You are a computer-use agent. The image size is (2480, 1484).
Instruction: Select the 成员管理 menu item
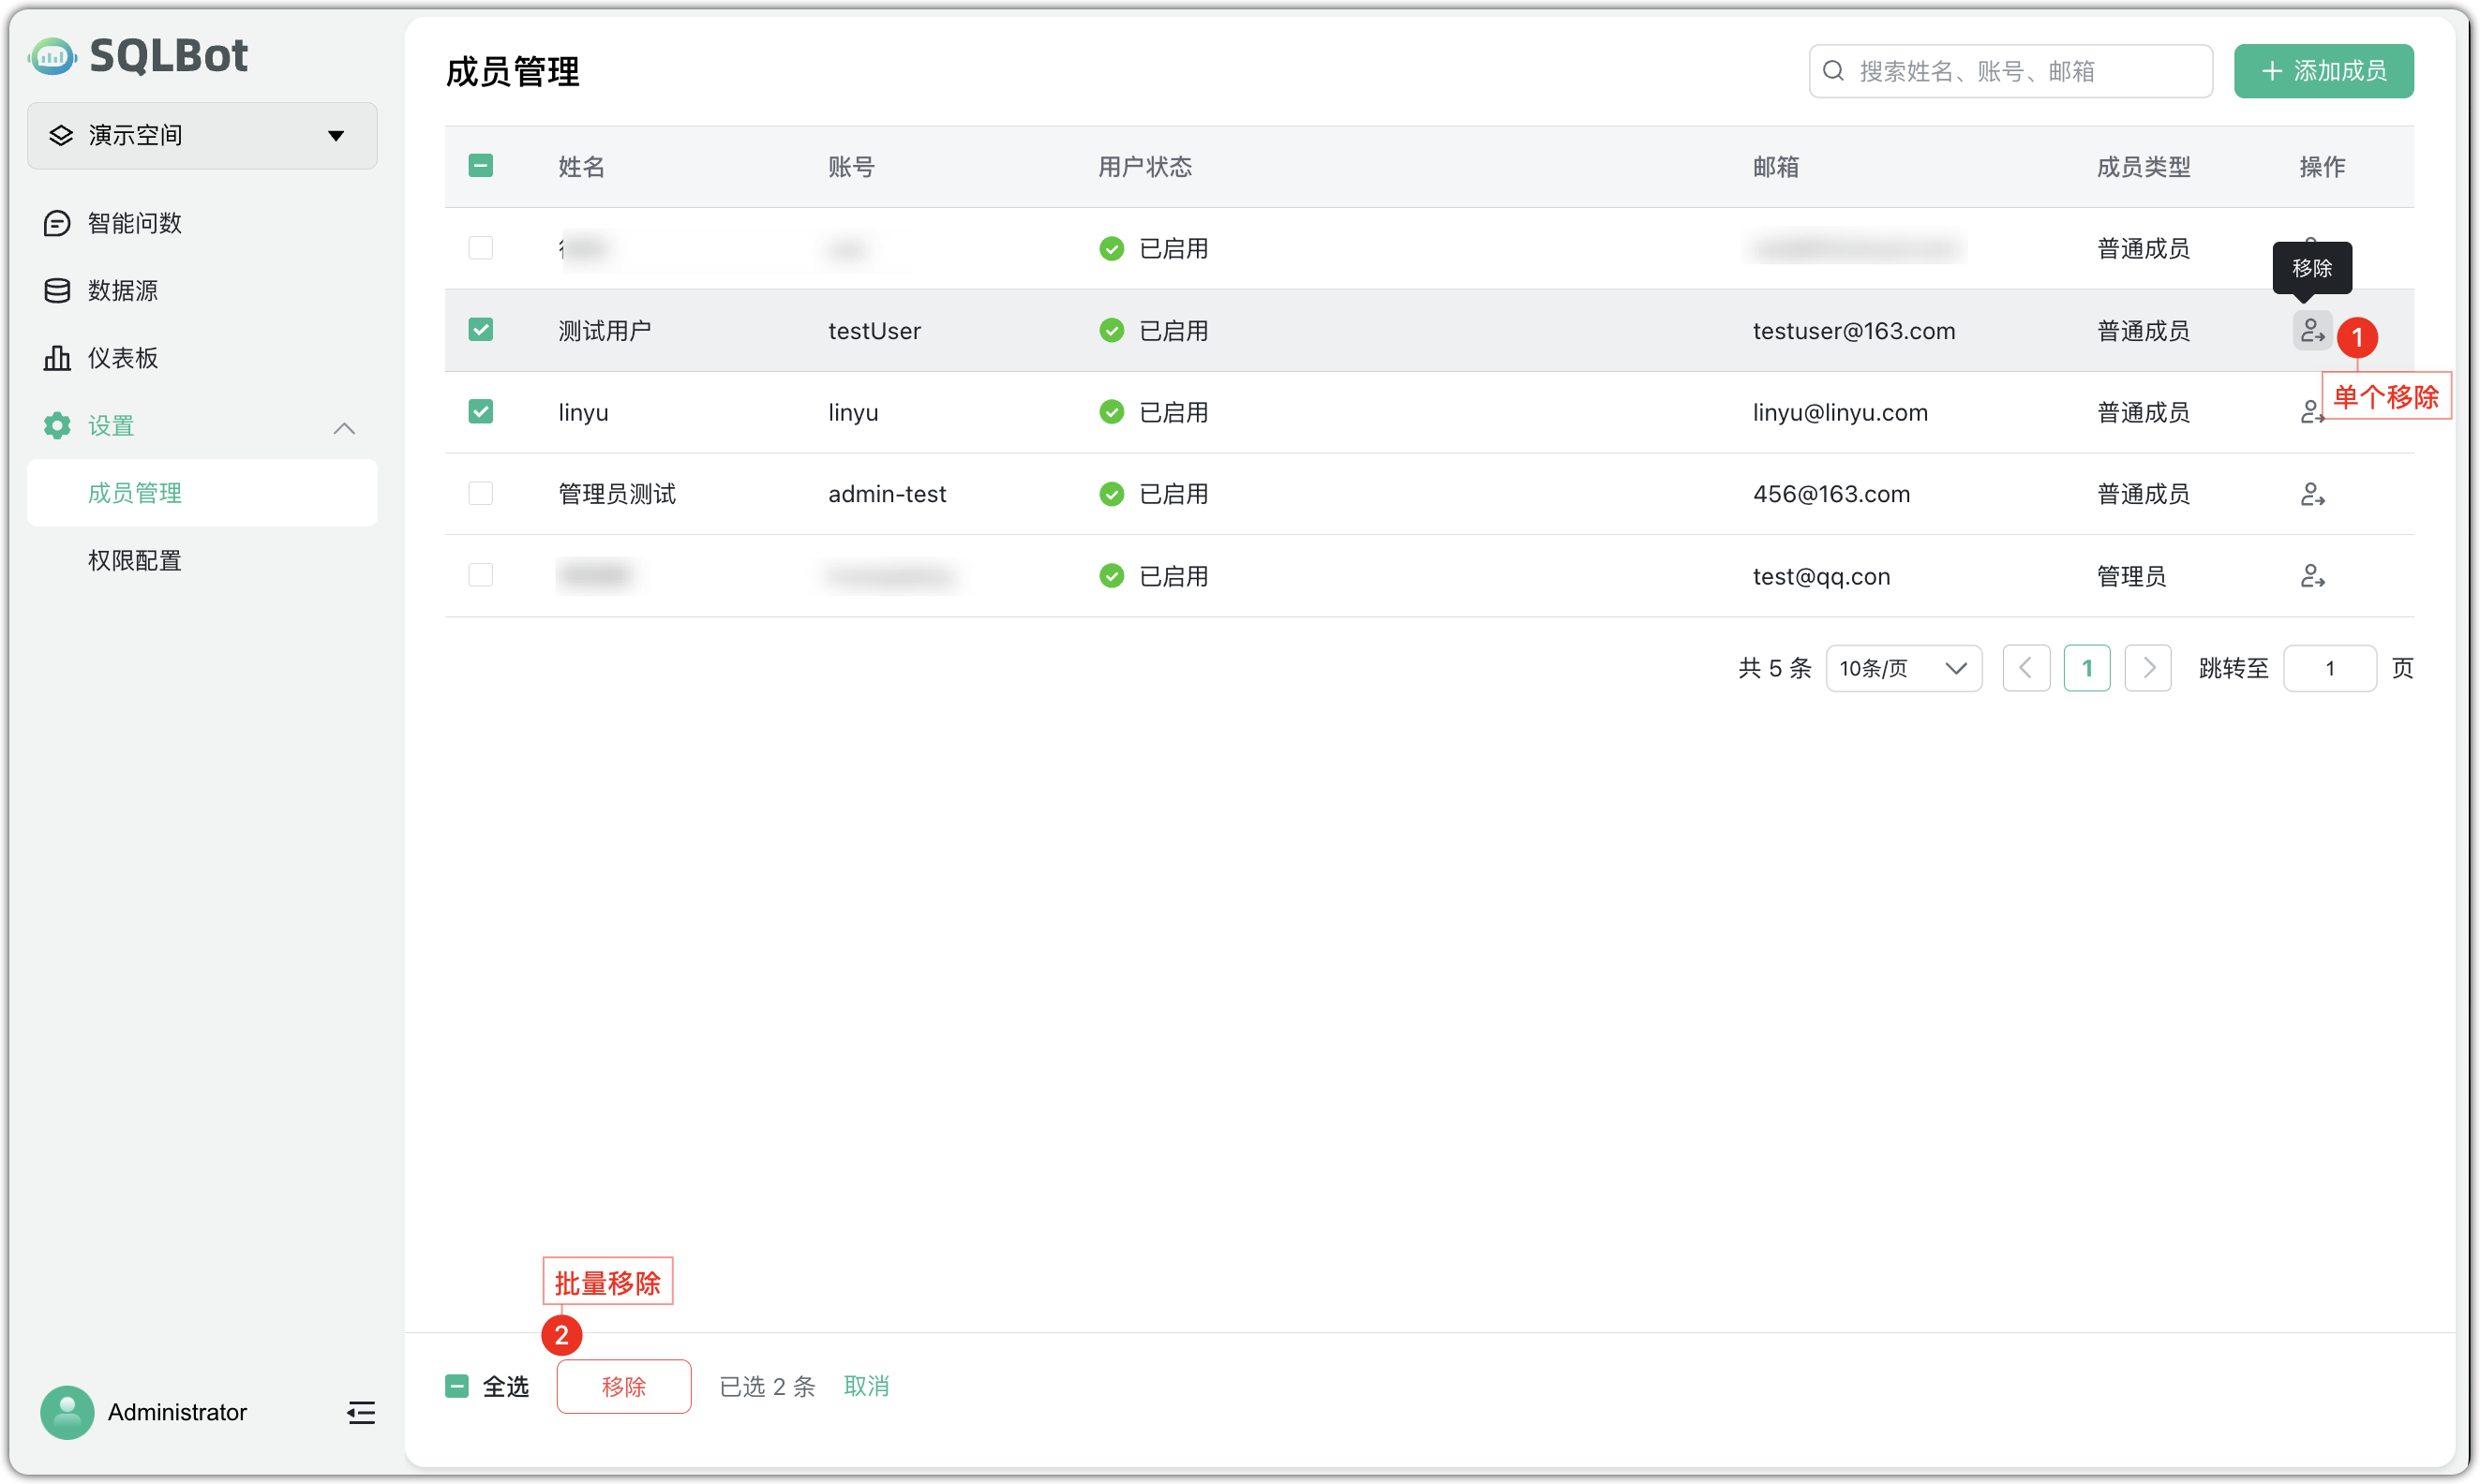(x=134, y=492)
